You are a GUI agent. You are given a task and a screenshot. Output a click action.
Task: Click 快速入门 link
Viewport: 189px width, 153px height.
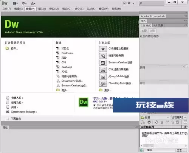tap(17, 98)
